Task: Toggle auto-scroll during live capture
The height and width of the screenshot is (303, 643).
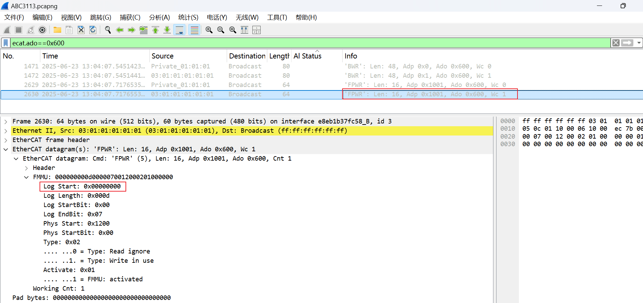Action: [x=179, y=30]
